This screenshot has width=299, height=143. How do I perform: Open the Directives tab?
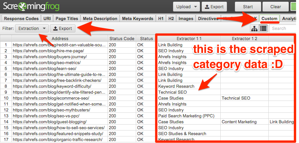coord(208,19)
